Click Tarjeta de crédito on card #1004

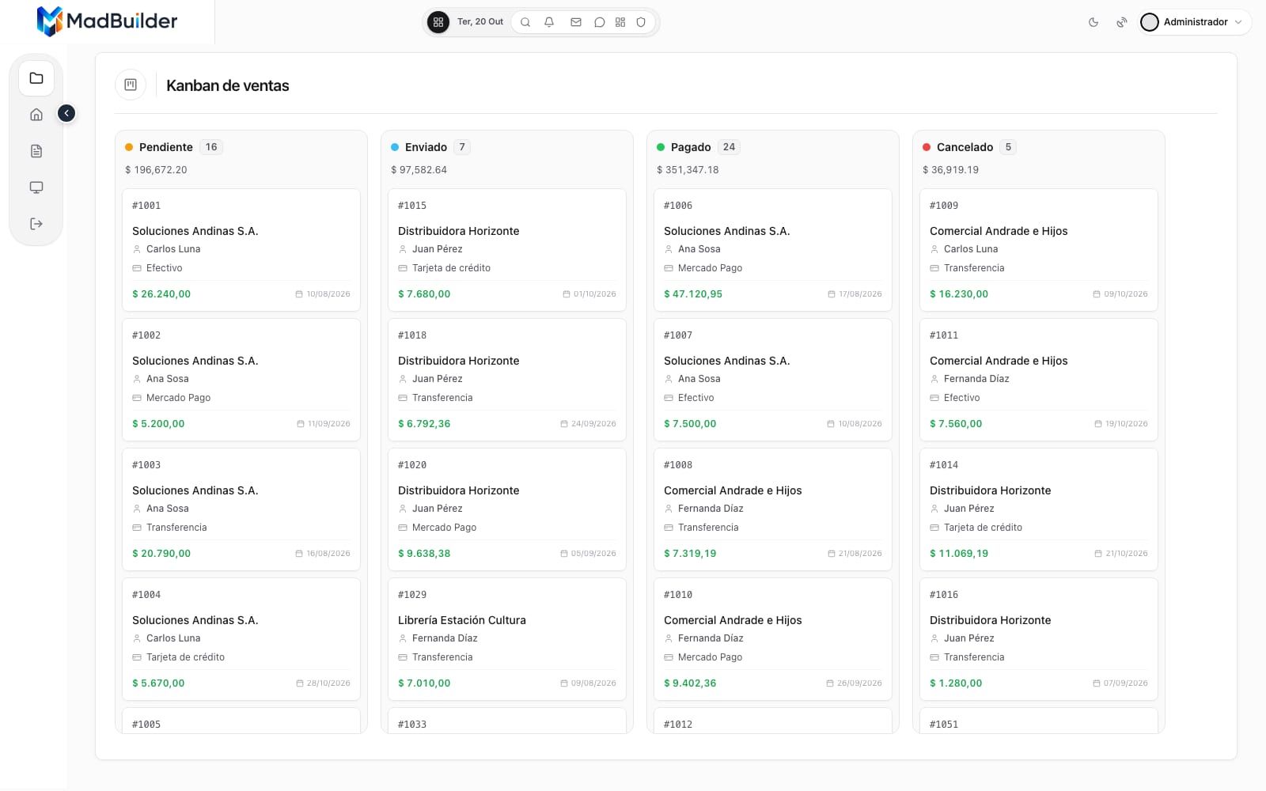185,657
